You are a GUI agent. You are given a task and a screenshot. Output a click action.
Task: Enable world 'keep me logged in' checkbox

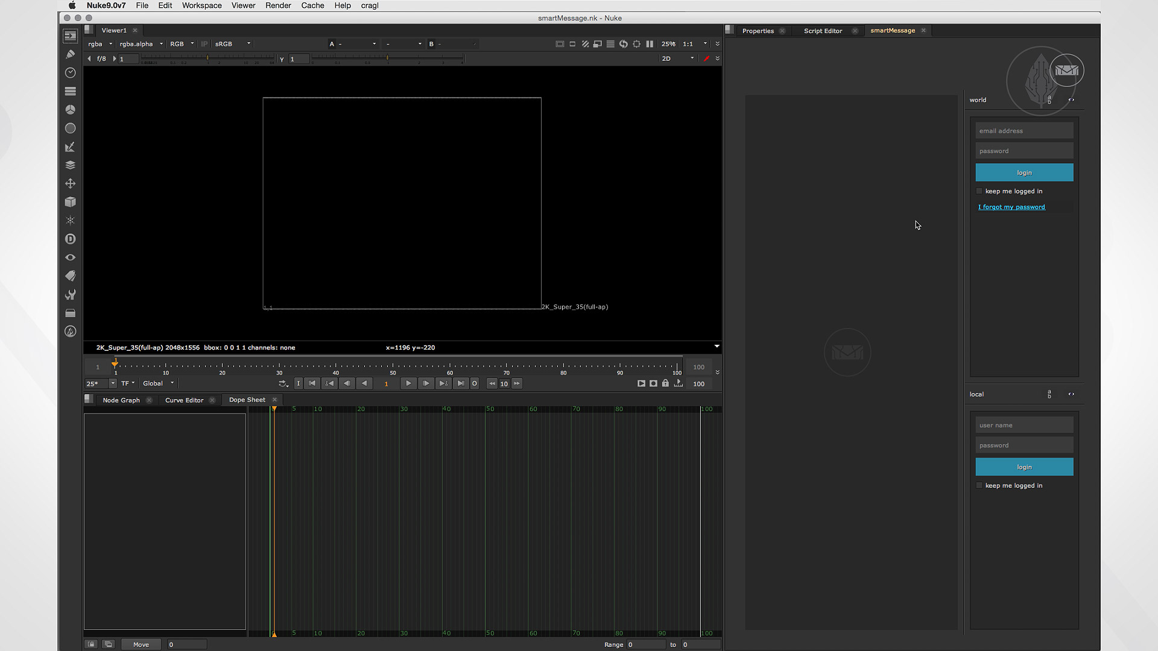coord(979,191)
